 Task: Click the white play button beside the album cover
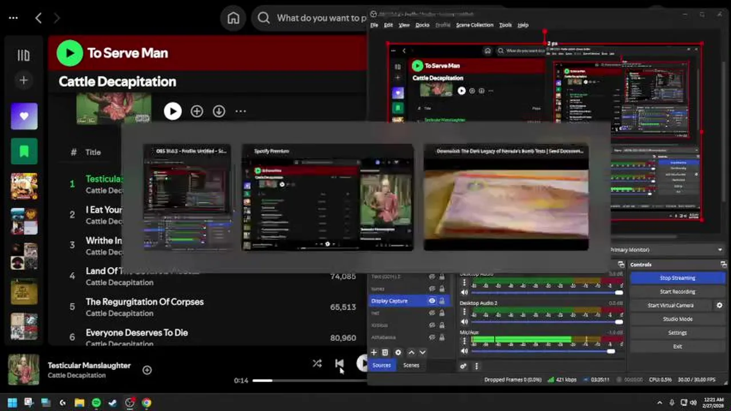coord(173,111)
